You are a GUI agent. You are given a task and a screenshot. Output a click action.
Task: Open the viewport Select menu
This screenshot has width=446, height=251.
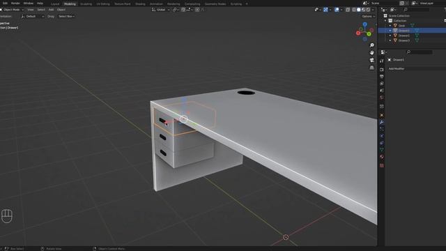click(41, 10)
